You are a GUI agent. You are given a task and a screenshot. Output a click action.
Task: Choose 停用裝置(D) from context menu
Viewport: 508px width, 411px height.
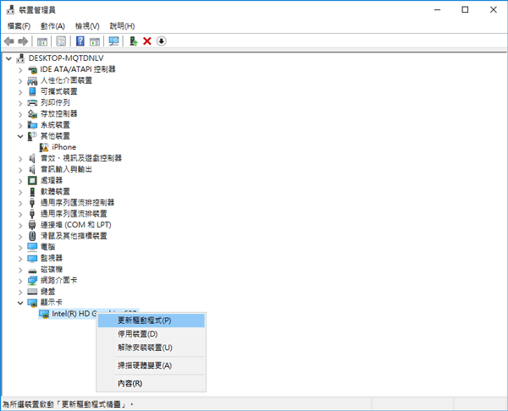coord(152,334)
